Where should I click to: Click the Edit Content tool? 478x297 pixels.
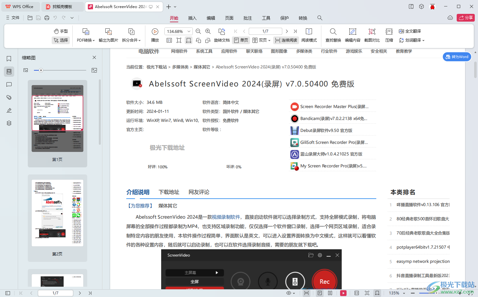click(x=353, y=35)
